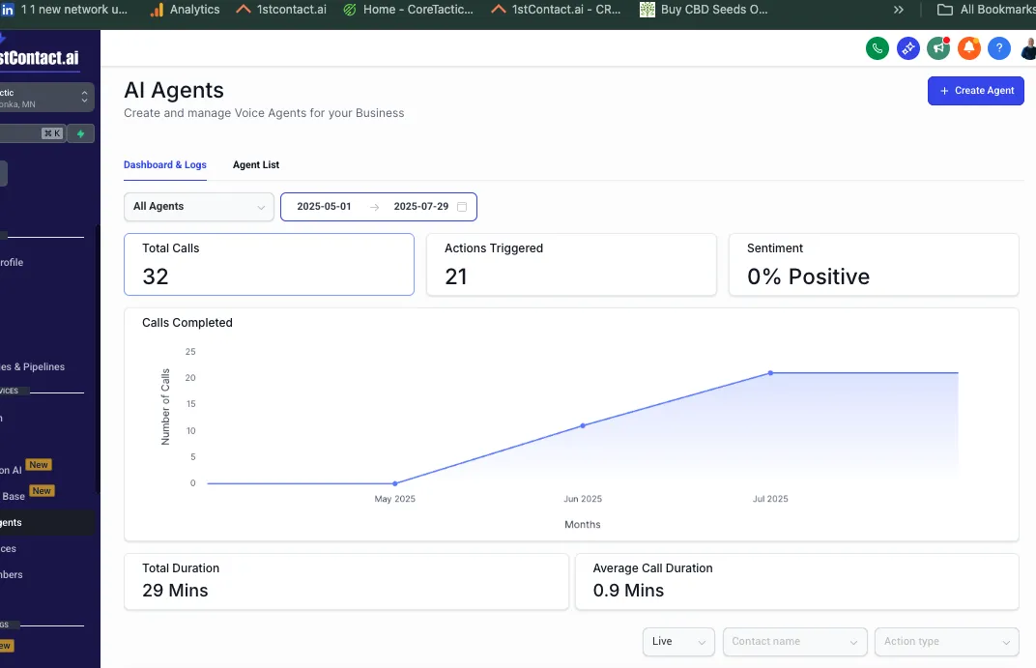Image resolution: width=1036 pixels, height=668 pixels.
Task: Open the Live filter dropdown
Action: click(x=678, y=642)
